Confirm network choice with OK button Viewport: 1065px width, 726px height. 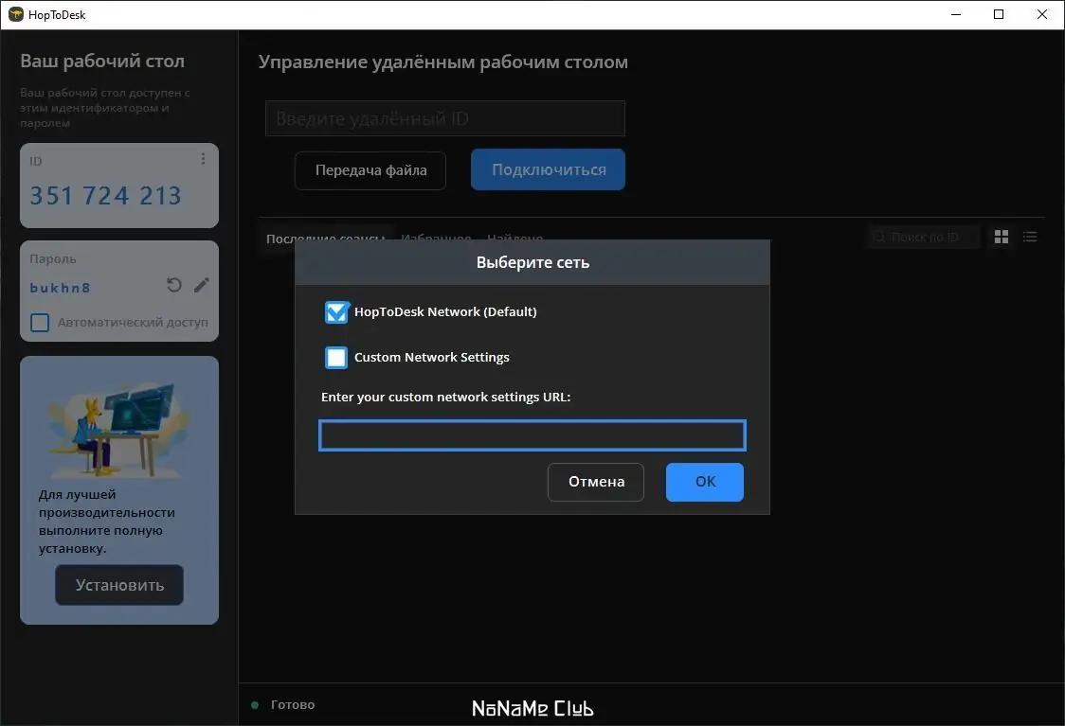point(704,482)
